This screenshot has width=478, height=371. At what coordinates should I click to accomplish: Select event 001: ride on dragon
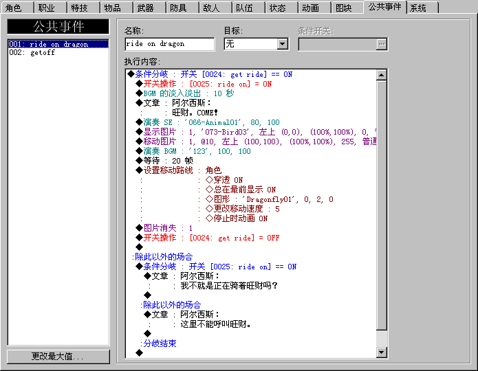58,44
